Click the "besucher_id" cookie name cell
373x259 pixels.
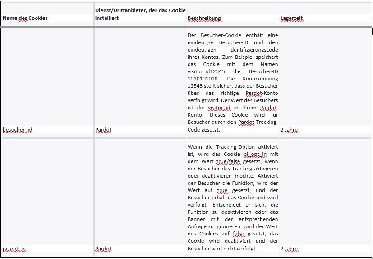(18, 130)
